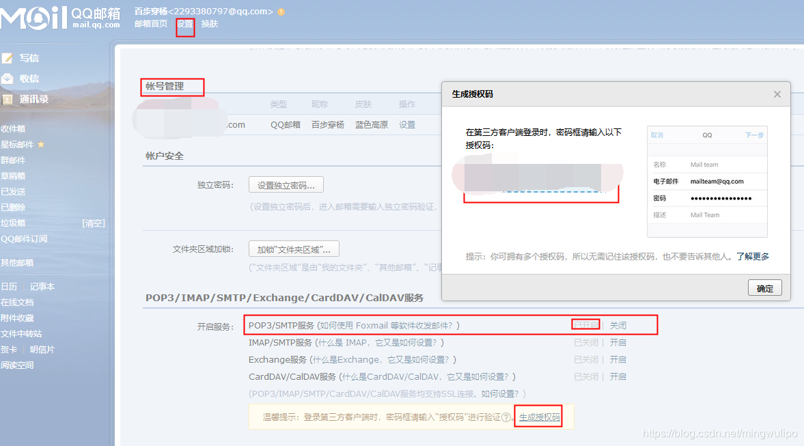
Task: Click the orange alert icon after the email address
Action: point(281,12)
